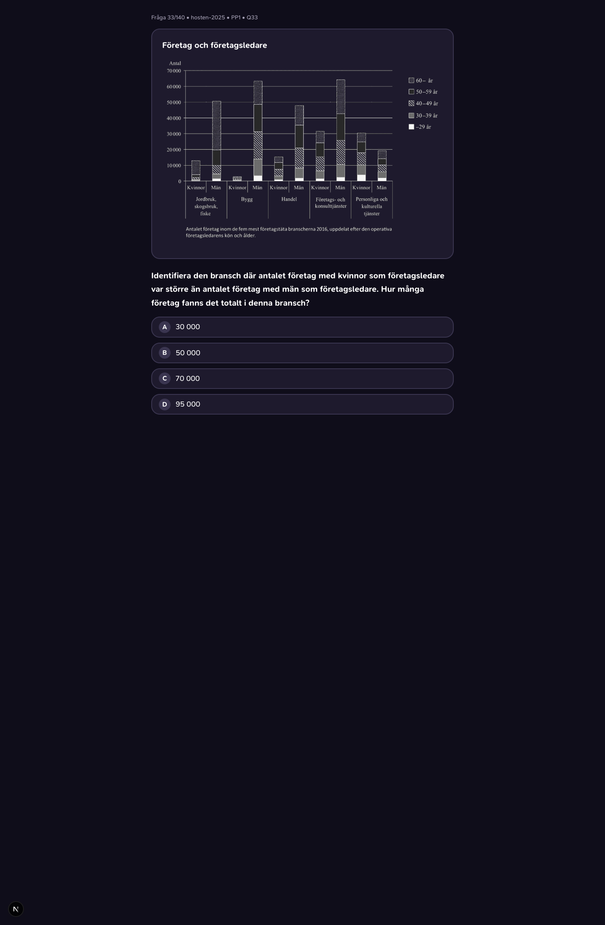
Task: Select answer option A 30 000
Action: [302, 327]
